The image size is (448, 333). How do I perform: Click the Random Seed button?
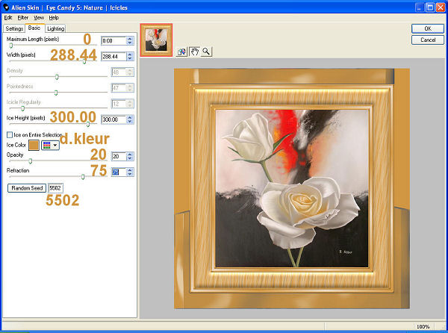[27, 188]
